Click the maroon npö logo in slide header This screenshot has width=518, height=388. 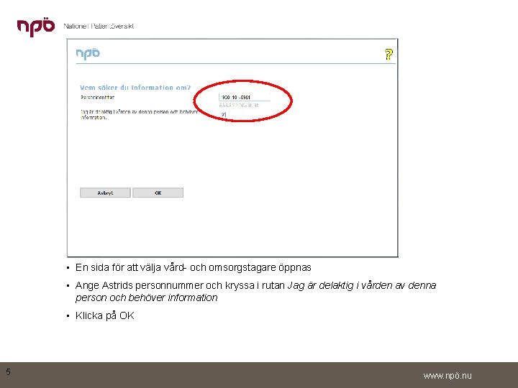(36, 27)
